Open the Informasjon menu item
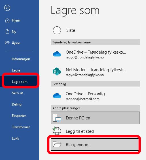146x160 pixels. (x=21, y=59)
